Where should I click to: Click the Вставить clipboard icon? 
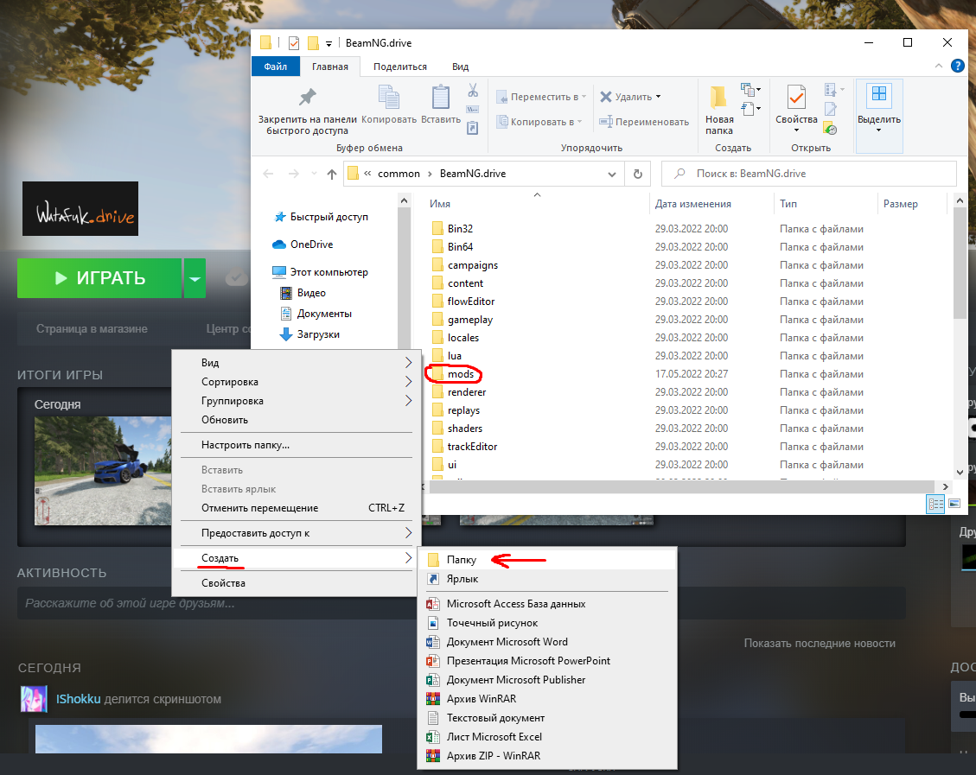pos(441,97)
